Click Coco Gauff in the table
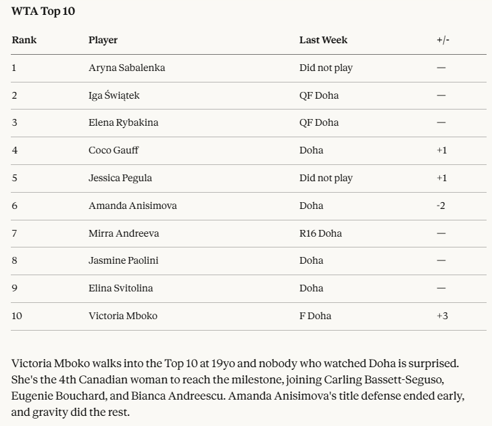This screenshot has height=426, width=492. (114, 150)
